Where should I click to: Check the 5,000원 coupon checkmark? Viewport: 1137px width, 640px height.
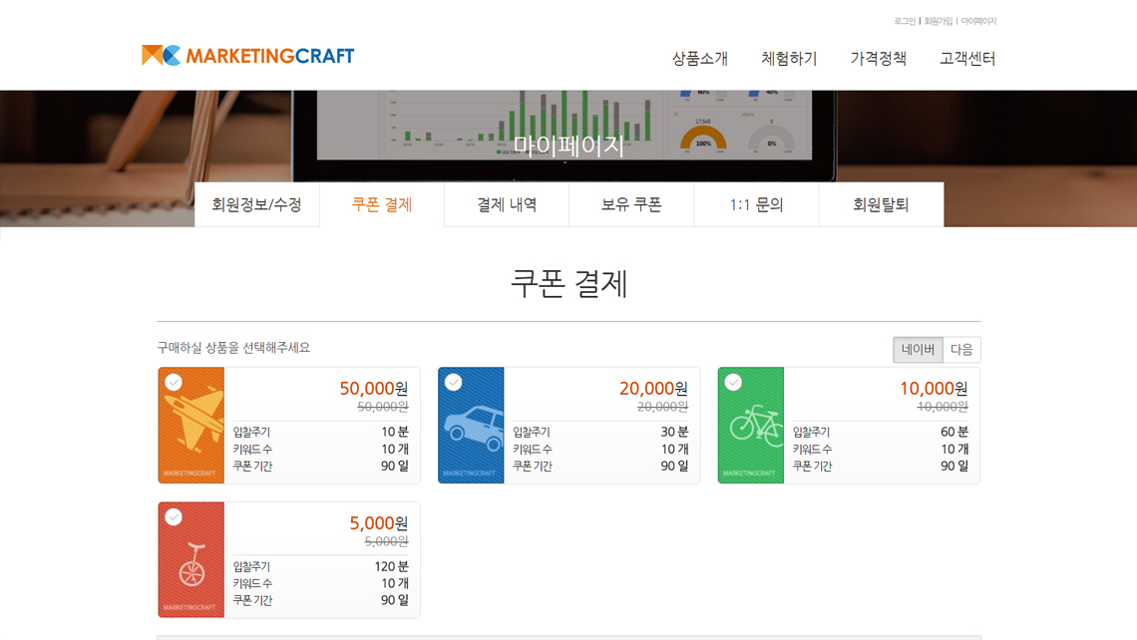coord(174,517)
